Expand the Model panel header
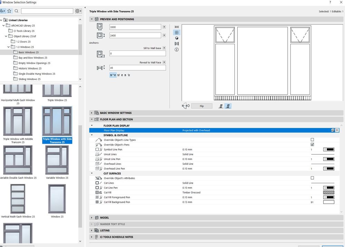 [104, 218]
